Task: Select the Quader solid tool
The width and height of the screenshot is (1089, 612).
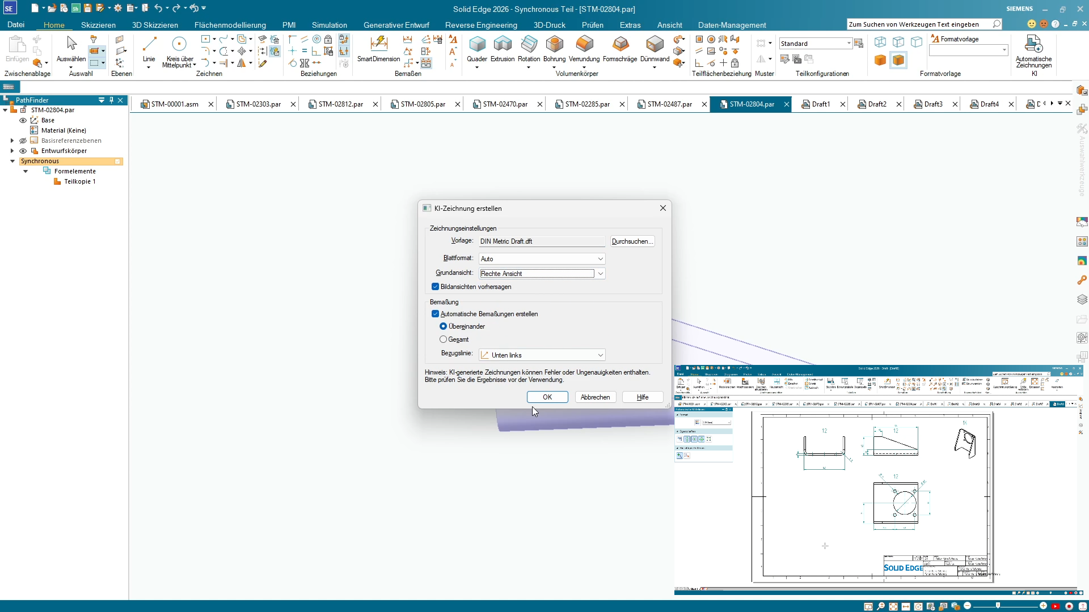Action: coord(477,45)
